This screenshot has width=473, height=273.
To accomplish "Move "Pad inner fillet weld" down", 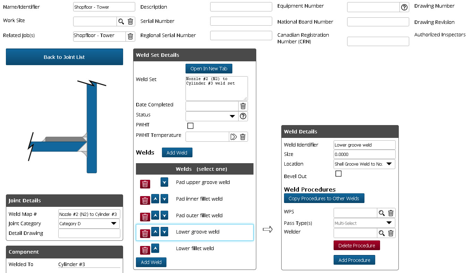I will [164, 199].
